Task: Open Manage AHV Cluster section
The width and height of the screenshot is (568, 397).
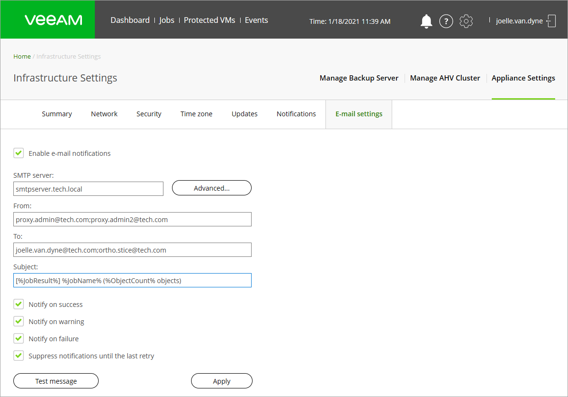Action: pyautogui.click(x=445, y=78)
